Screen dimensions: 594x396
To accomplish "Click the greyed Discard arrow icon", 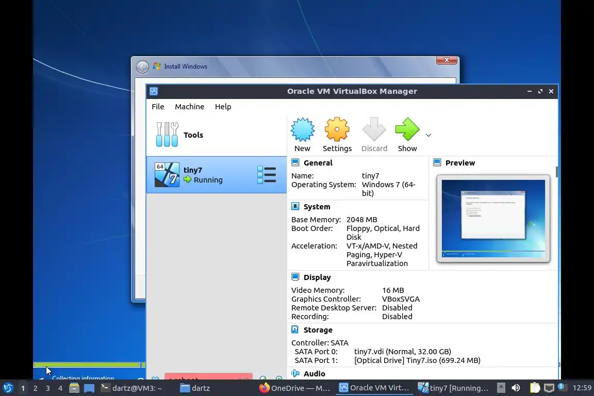I will coord(374,129).
